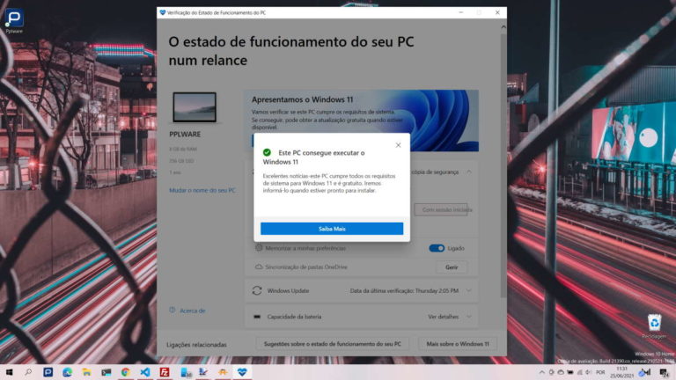Open File Explorer from the taskbar
Image resolution: width=676 pixels, height=380 pixels.
coord(86,372)
